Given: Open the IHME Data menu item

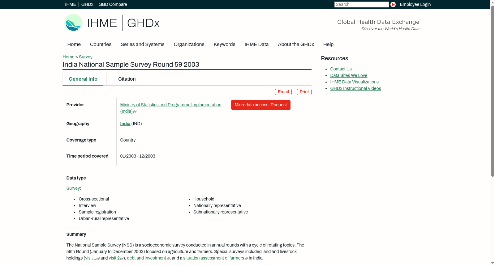Looking at the screenshot, I should click(x=257, y=44).
